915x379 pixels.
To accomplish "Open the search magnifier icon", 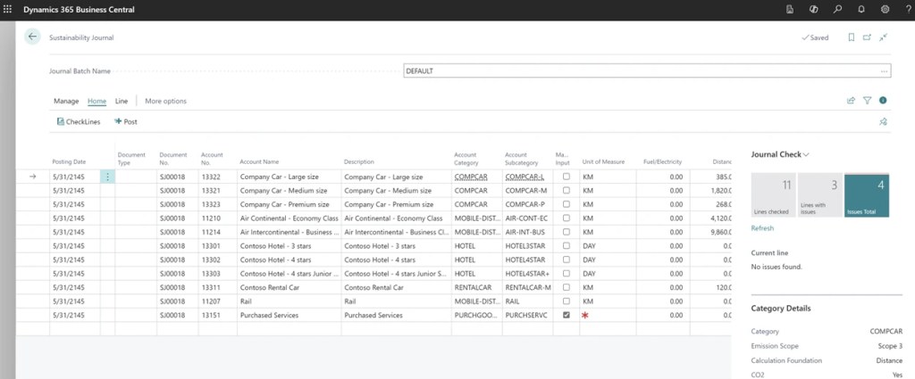I will [x=837, y=9].
